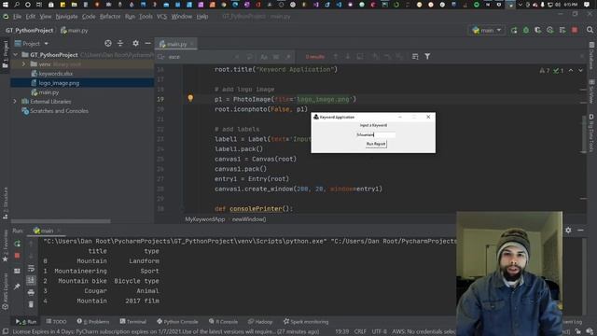Click consolePrinter function name in editor
The height and width of the screenshot is (336, 597).
[x=256, y=209]
